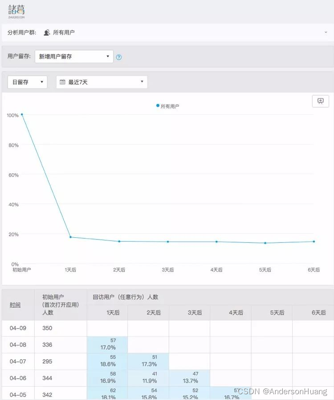This screenshot has height=400, width=334.
Task: Click the all-users avatar icon
Action: tap(47, 32)
